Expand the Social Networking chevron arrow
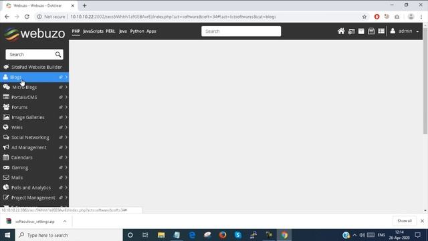Image resolution: width=428 pixels, height=241 pixels. click(x=66, y=137)
